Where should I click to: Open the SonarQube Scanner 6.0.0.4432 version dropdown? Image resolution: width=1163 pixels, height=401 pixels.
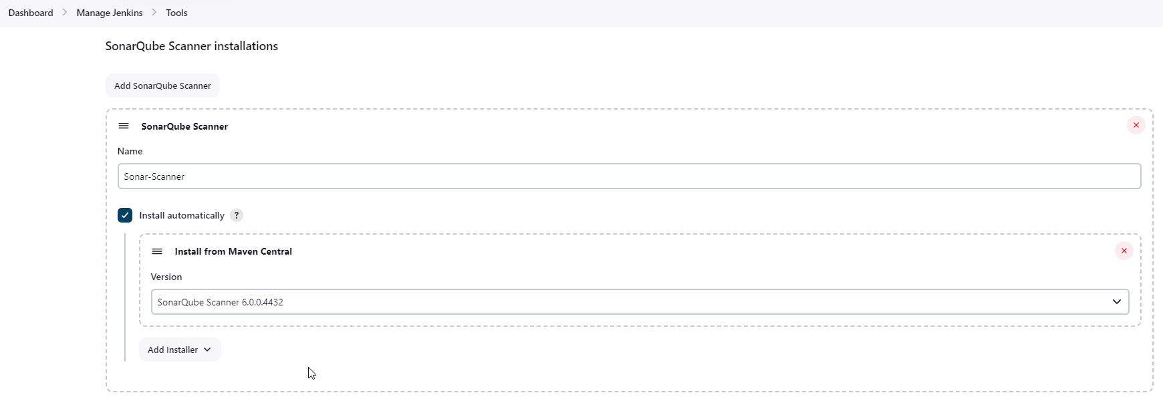[x=639, y=302]
